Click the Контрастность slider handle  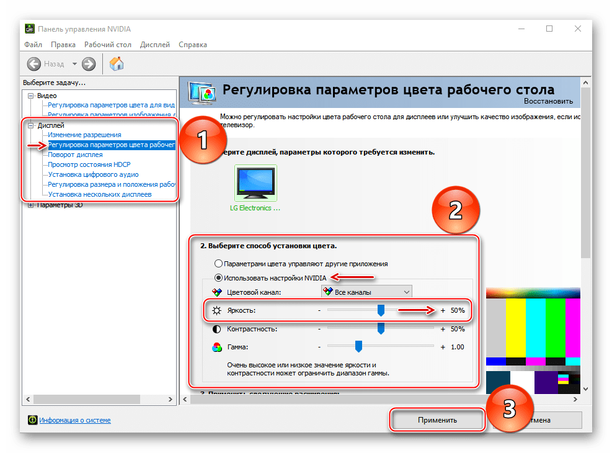pos(381,329)
